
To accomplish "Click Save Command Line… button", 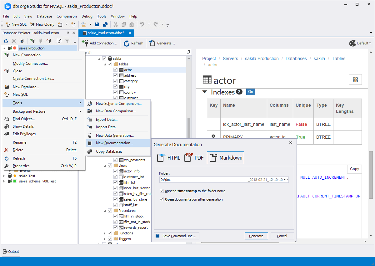I will 177,236.
